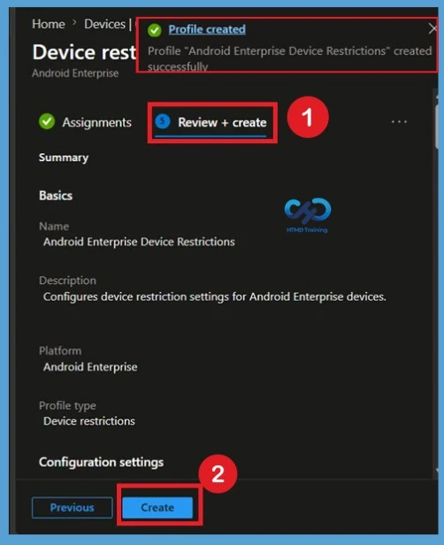Open the Devices breadcrumb link
This screenshot has height=545, width=444.
point(104,24)
